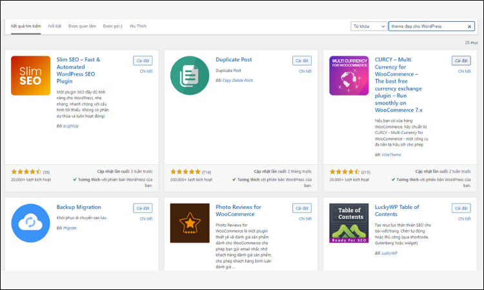This screenshot has height=290, width=484.
Task: Install CURCY with Cài đặt button
Action: (x=461, y=61)
